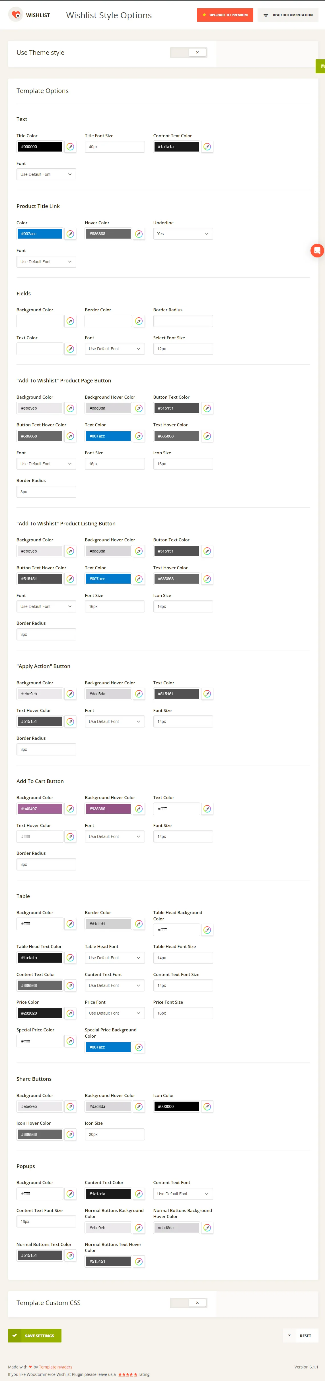The height and width of the screenshot is (1381, 325).
Task: Open picker icon for Add To Cart Text Hover Color
Action: pos(70,837)
